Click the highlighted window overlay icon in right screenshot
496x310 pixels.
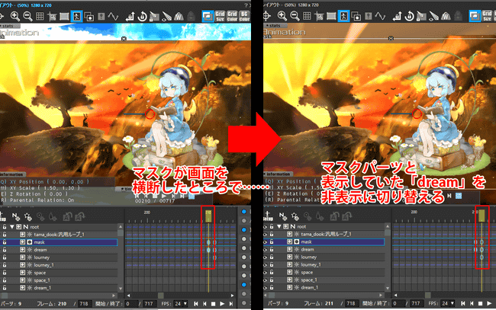[x=474, y=16]
